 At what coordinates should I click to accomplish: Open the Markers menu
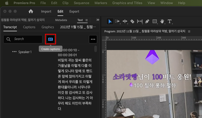pyautogui.click(x=101, y=3)
